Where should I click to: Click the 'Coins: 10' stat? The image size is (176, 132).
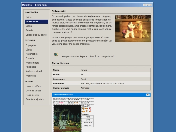pos(88,103)
